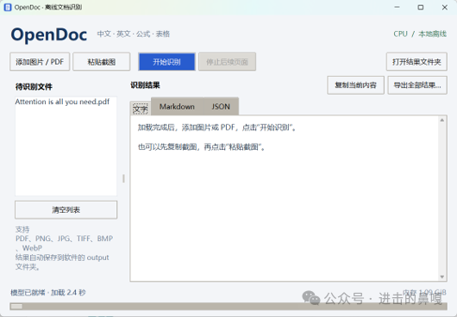457x317 pixels.
Task: Click the 添加图片 / PDF button
Action: pyautogui.click(x=40, y=62)
